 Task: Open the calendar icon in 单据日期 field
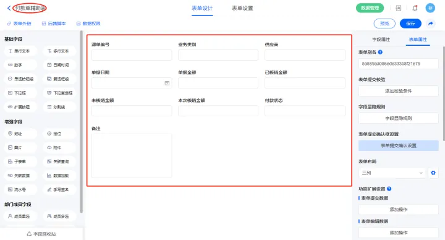(x=167, y=84)
